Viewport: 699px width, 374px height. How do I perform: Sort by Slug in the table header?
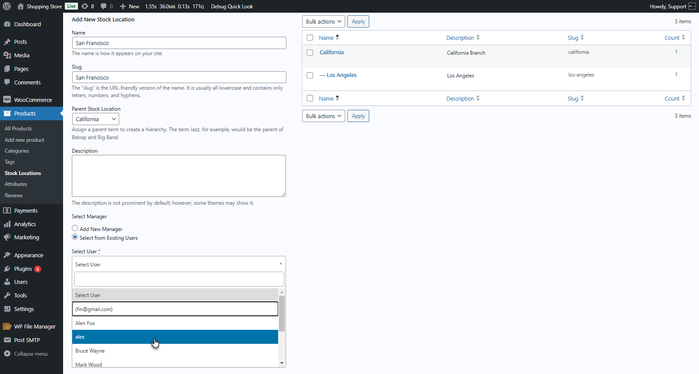coord(575,38)
